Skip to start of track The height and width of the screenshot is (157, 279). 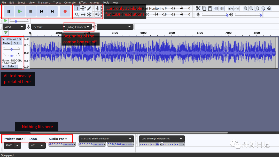point(41,11)
